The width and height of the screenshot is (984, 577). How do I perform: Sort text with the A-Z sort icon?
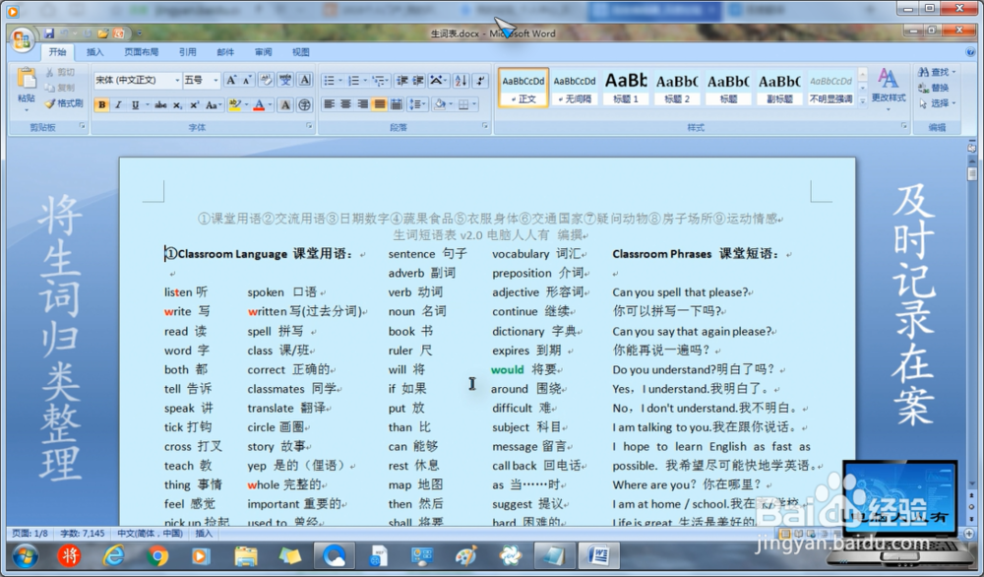(x=461, y=81)
